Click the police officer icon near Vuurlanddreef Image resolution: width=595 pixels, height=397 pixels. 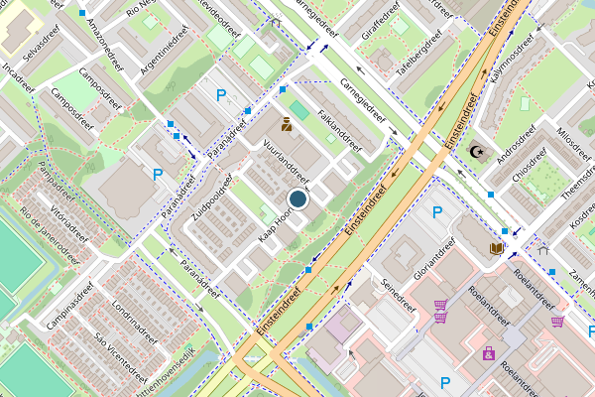[x=287, y=124]
